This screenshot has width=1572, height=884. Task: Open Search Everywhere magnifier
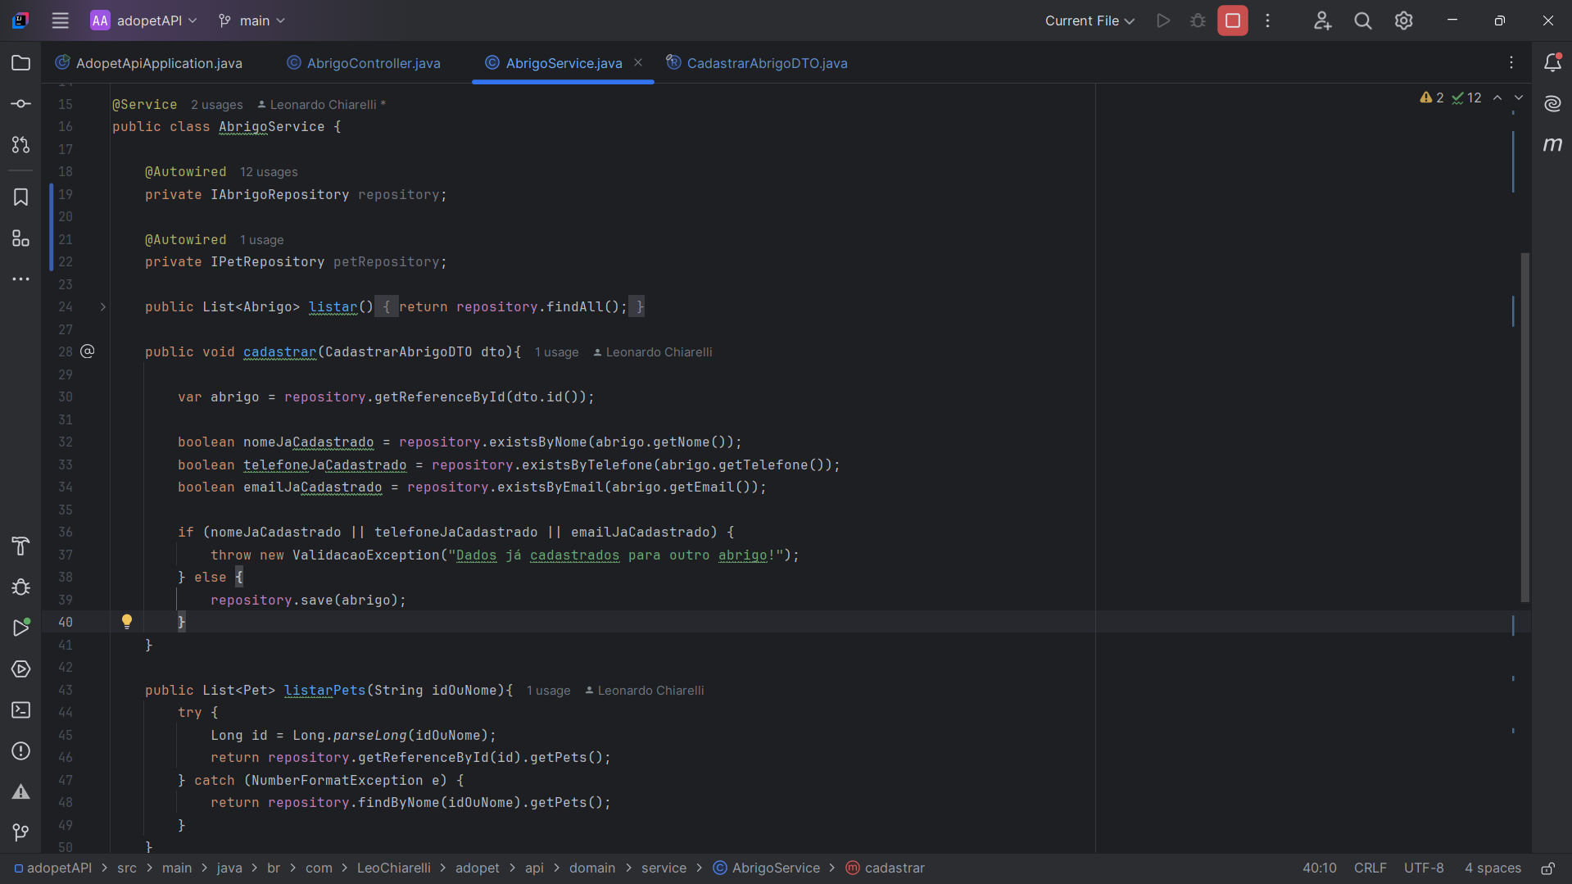[1363, 20]
